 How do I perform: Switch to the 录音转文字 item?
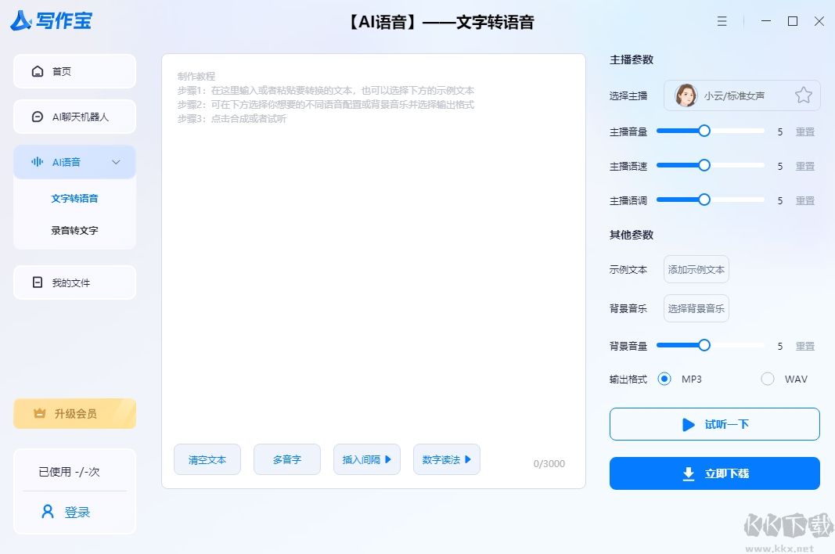coord(74,230)
